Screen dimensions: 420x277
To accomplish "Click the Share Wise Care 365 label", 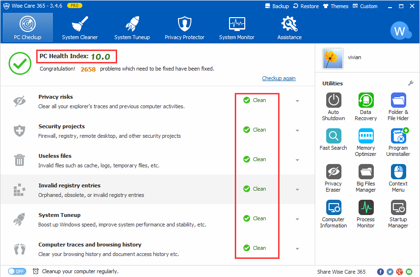I will pos(341,272).
